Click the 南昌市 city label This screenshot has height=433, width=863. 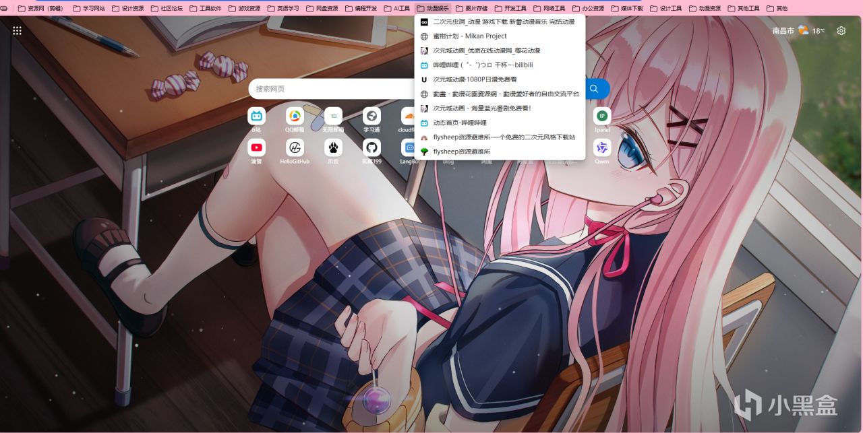coord(783,31)
